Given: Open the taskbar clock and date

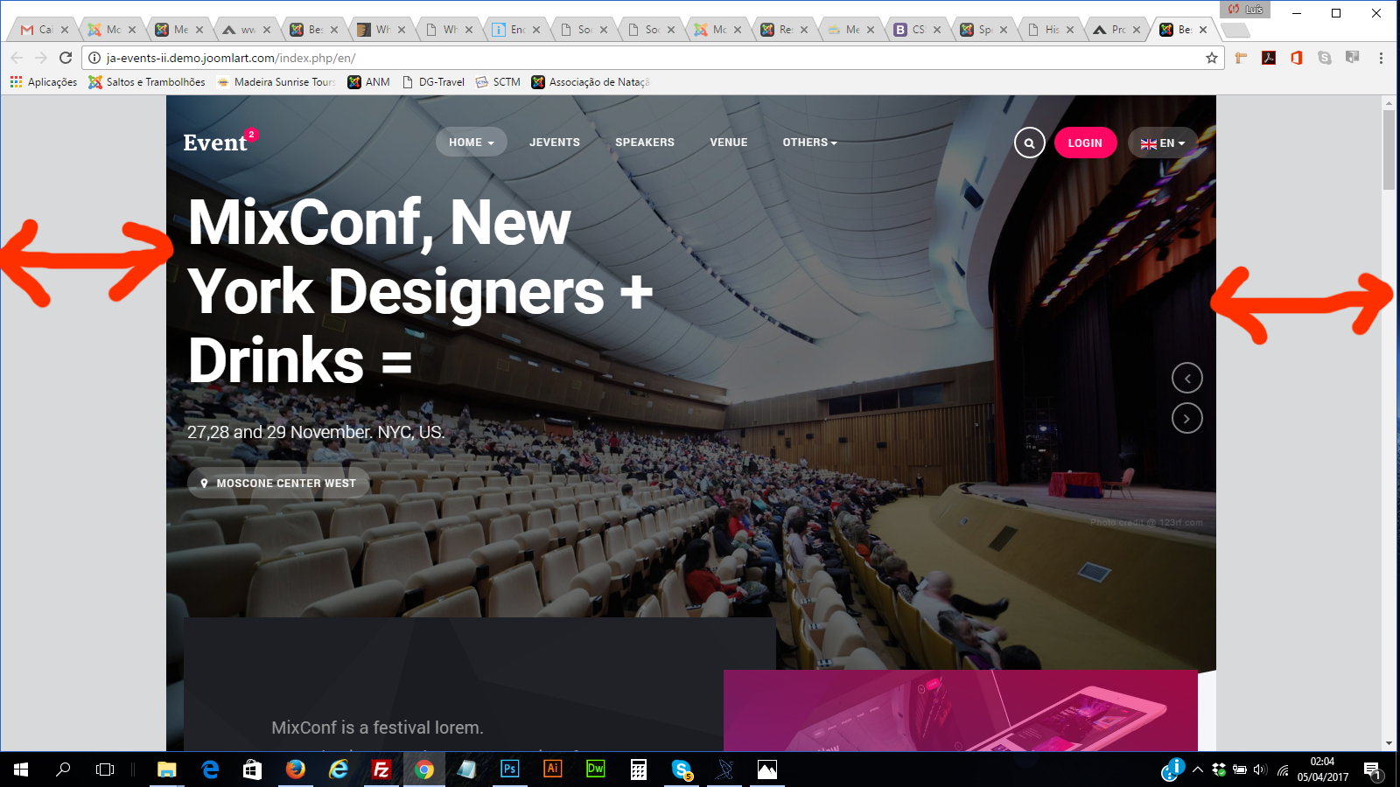Looking at the screenshot, I should tap(1323, 770).
